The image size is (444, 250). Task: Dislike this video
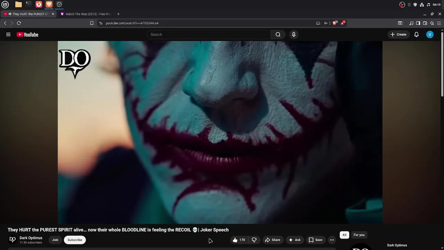(254, 240)
